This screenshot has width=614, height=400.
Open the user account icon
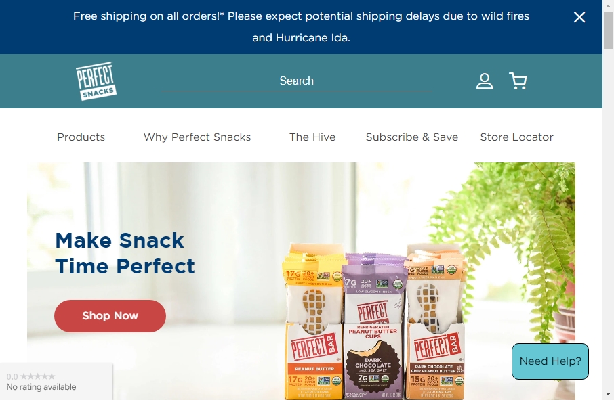click(x=485, y=81)
